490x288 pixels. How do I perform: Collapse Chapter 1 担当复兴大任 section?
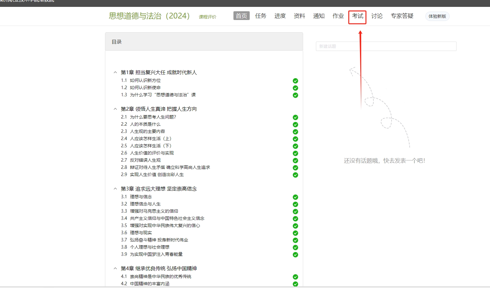115,73
